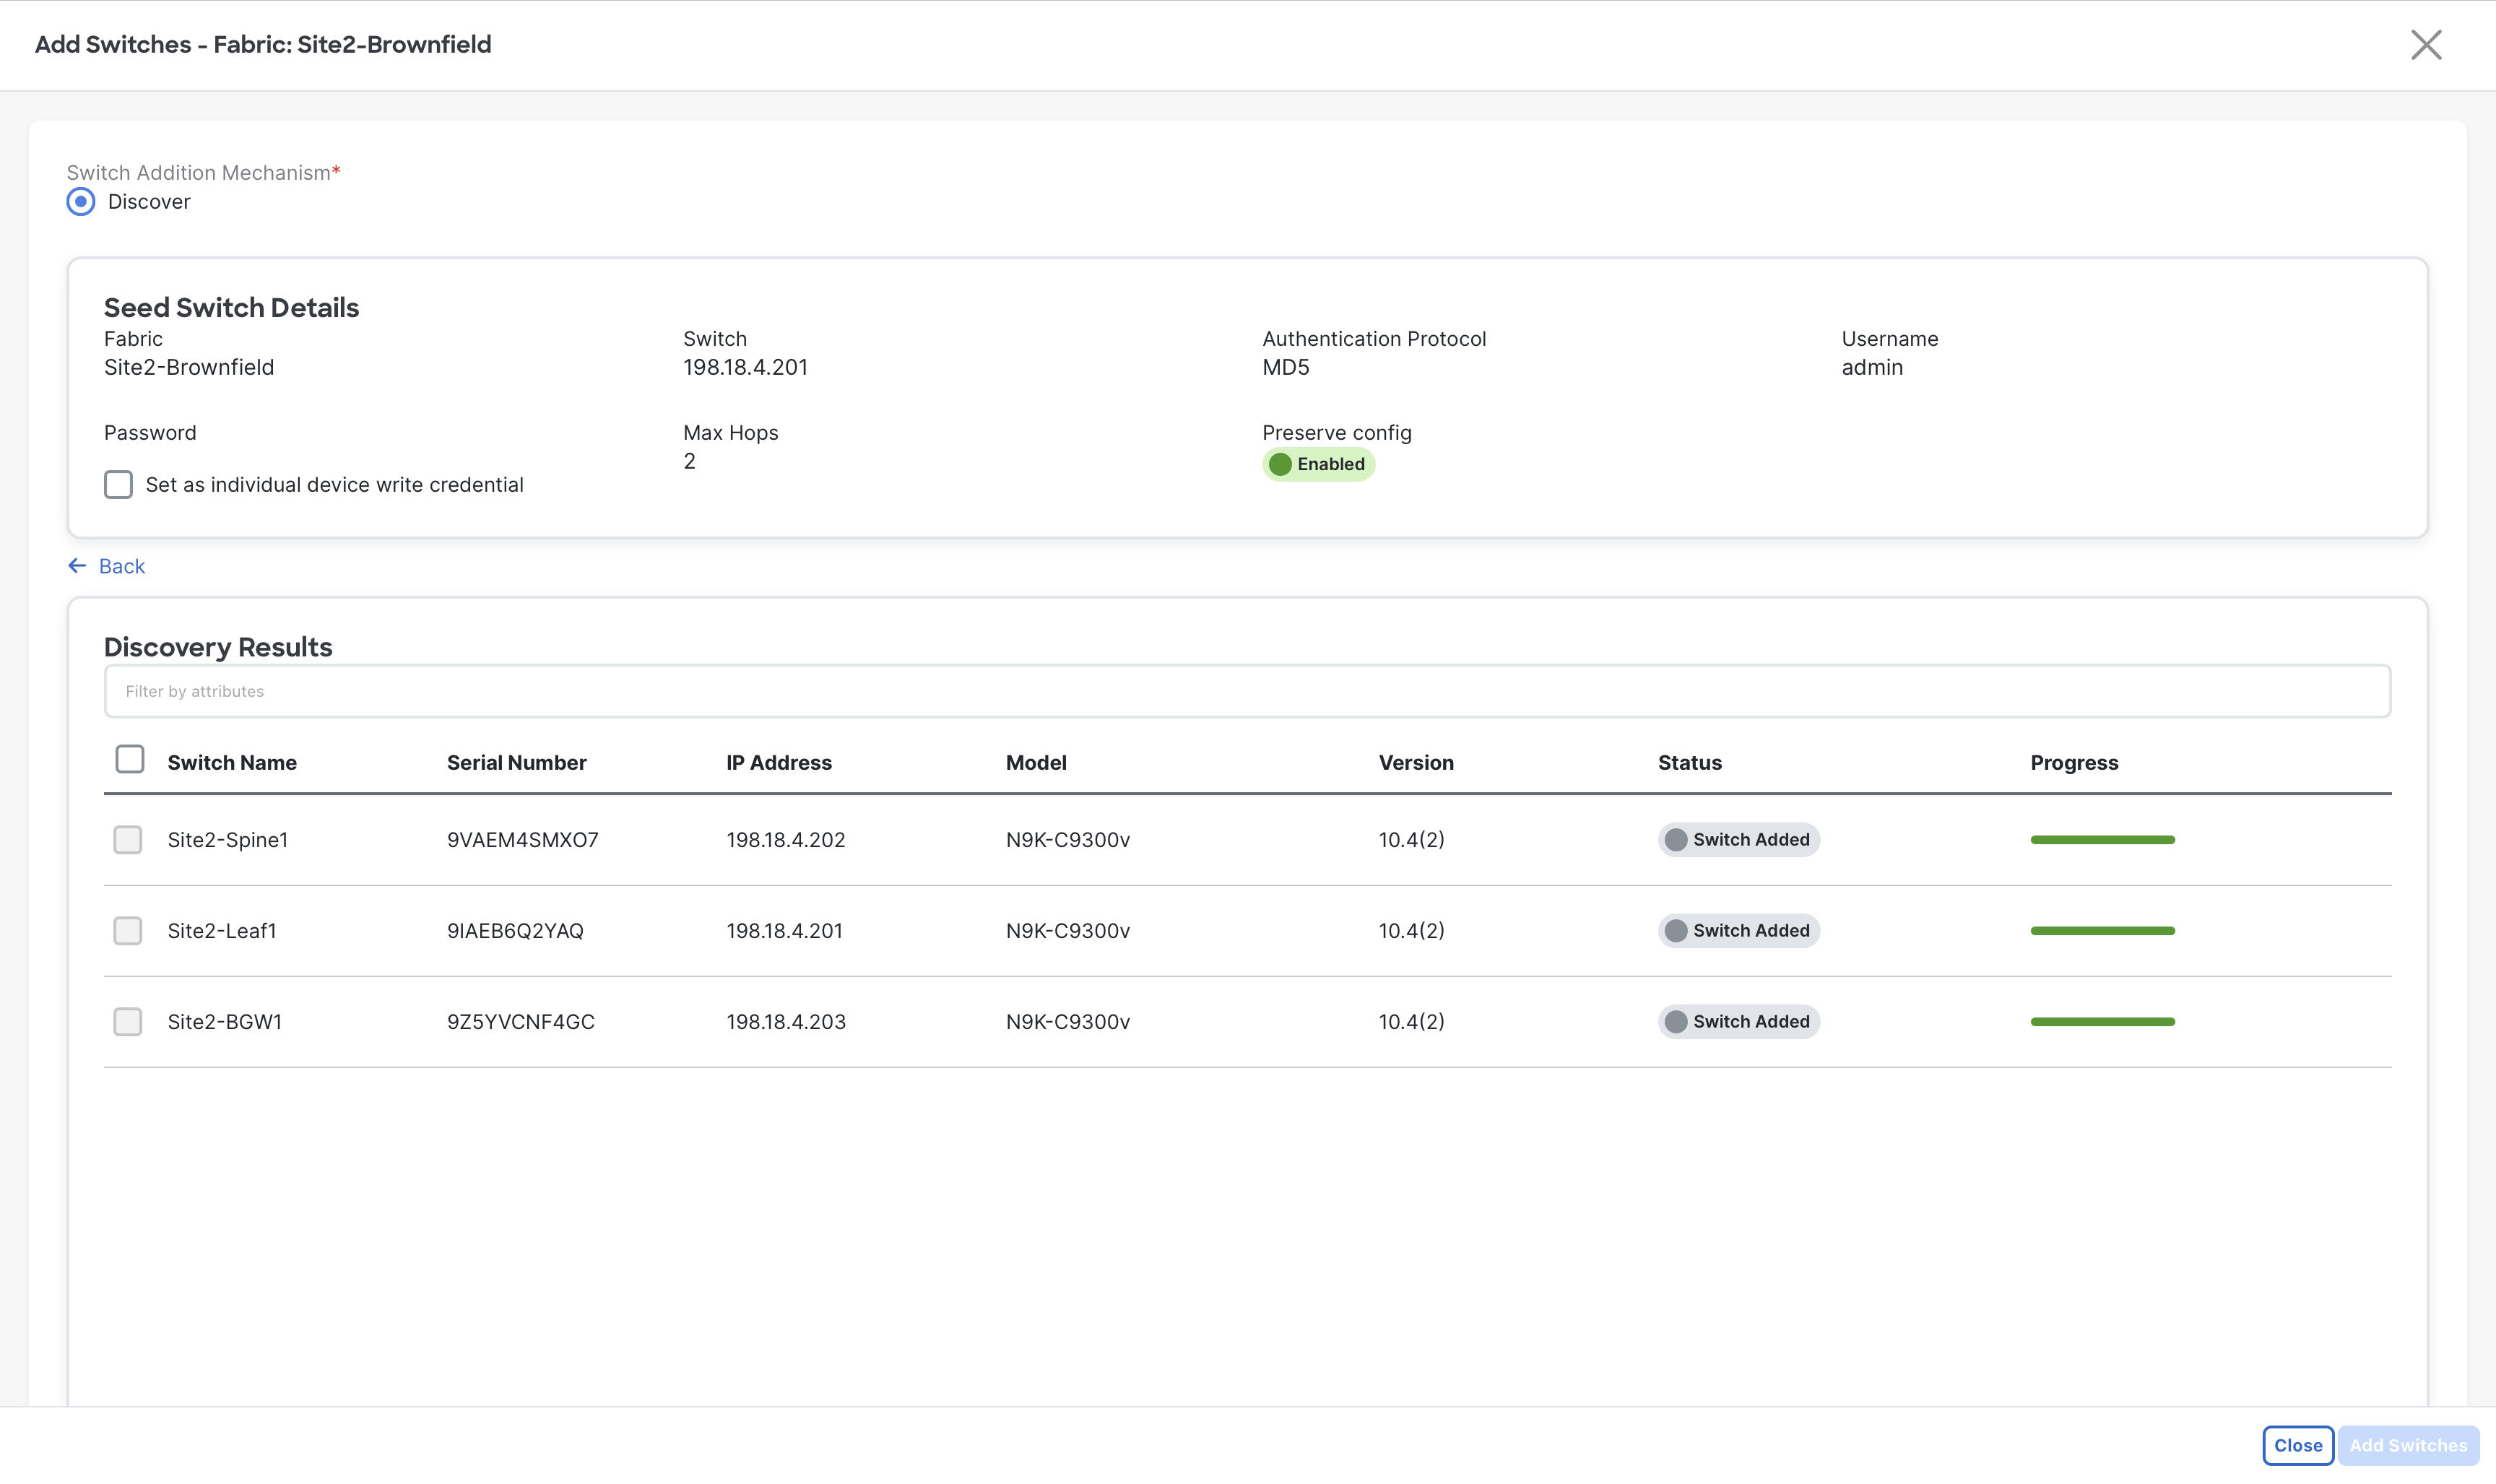Click the Status column header

1690,762
